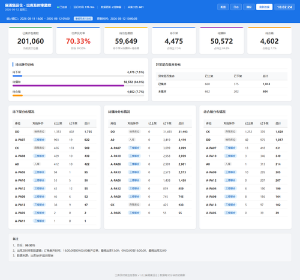This screenshot has width=300, height=280.
Task: Click the A-PA06 row with total 439
Action: [55, 156]
